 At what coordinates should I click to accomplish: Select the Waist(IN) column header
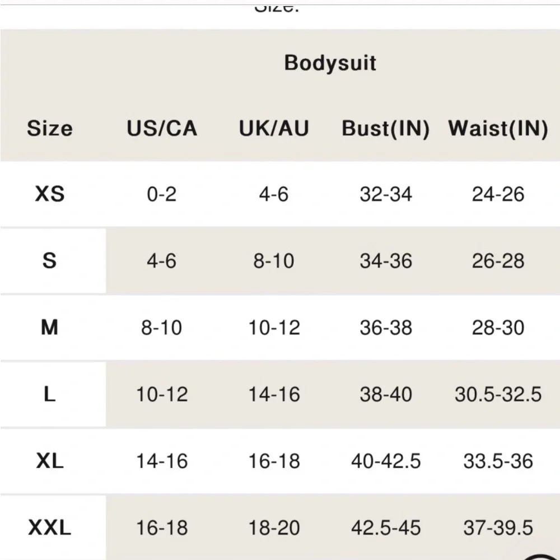[498, 129]
